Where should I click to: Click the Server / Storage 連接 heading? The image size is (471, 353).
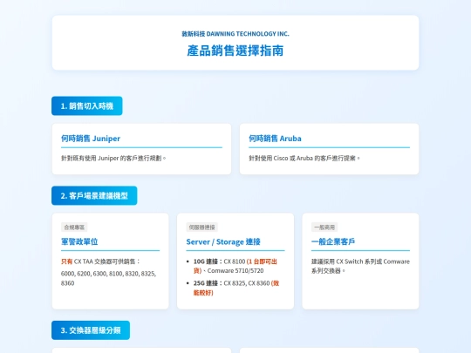click(x=223, y=241)
